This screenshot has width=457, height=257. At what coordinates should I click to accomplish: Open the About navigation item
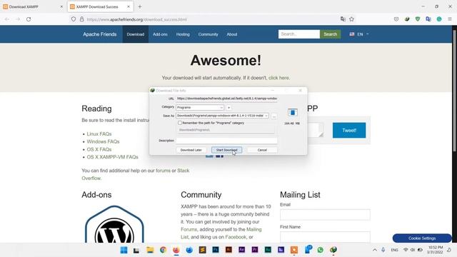tap(231, 34)
